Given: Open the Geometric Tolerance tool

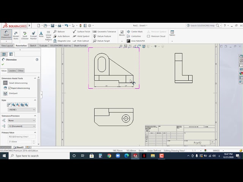Looking at the screenshot, I should 104,31.
